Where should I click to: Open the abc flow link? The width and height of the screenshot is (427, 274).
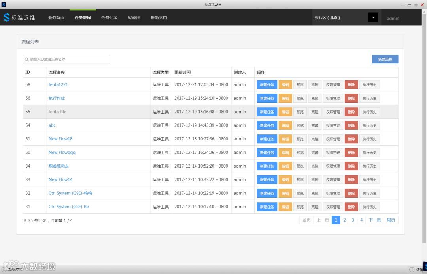click(52, 125)
